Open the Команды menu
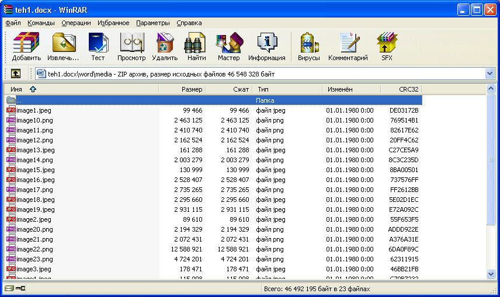500x297 pixels. 41,23
